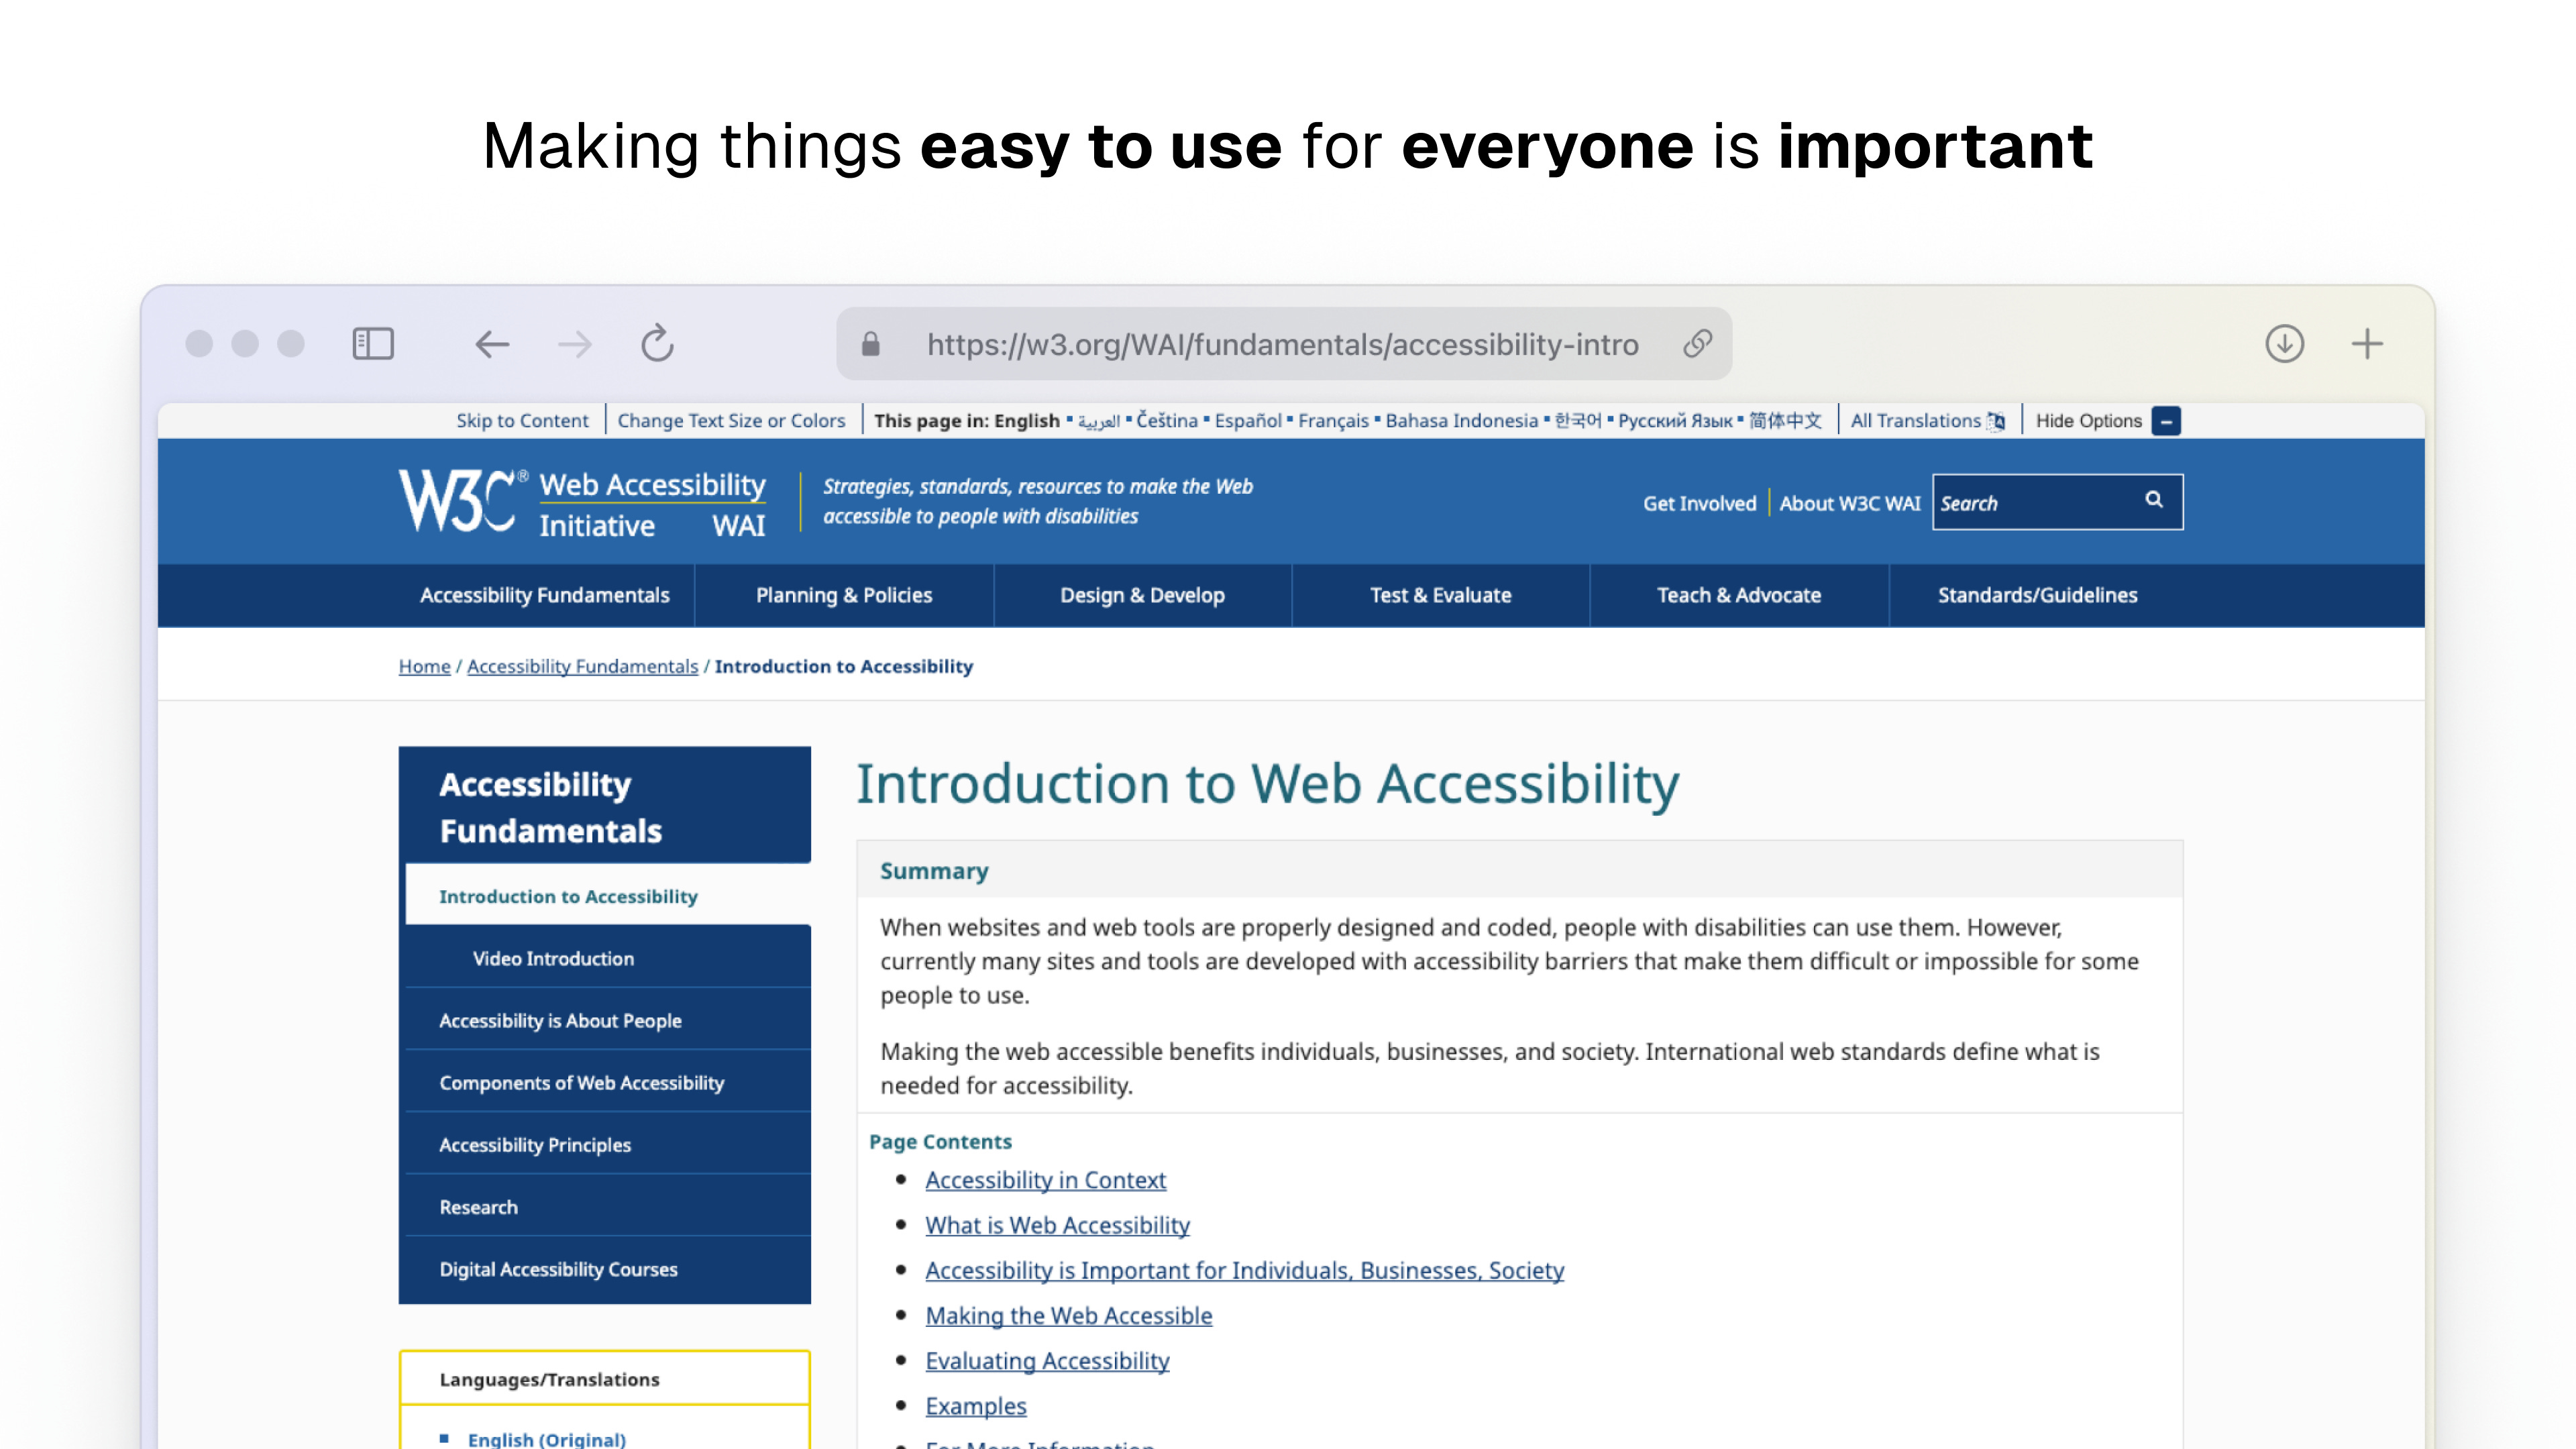Click the Summary heading

[x=934, y=871]
